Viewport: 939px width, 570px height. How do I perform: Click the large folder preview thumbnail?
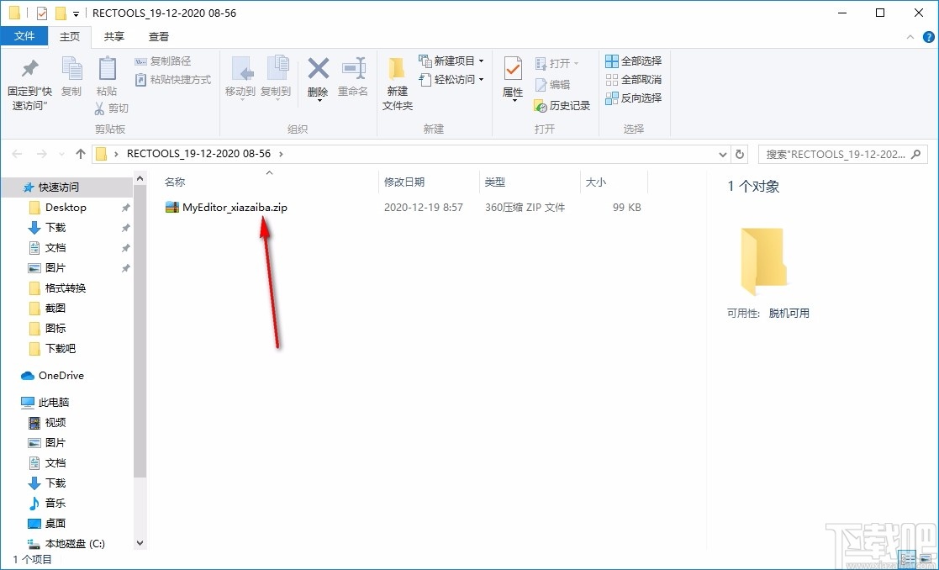click(x=763, y=261)
